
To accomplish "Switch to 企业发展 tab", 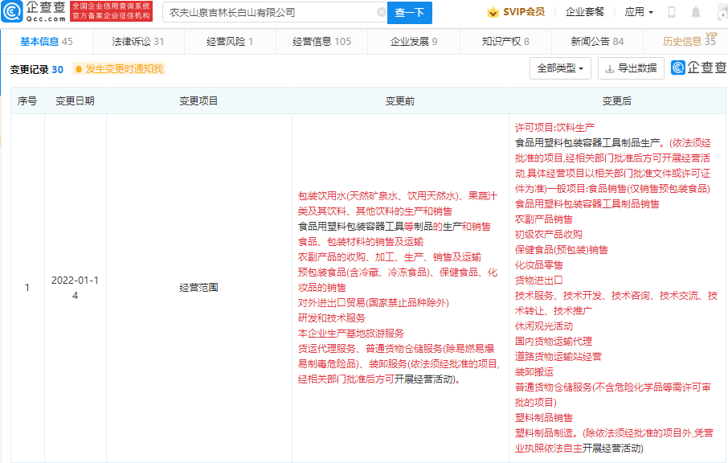I will click(414, 41).
